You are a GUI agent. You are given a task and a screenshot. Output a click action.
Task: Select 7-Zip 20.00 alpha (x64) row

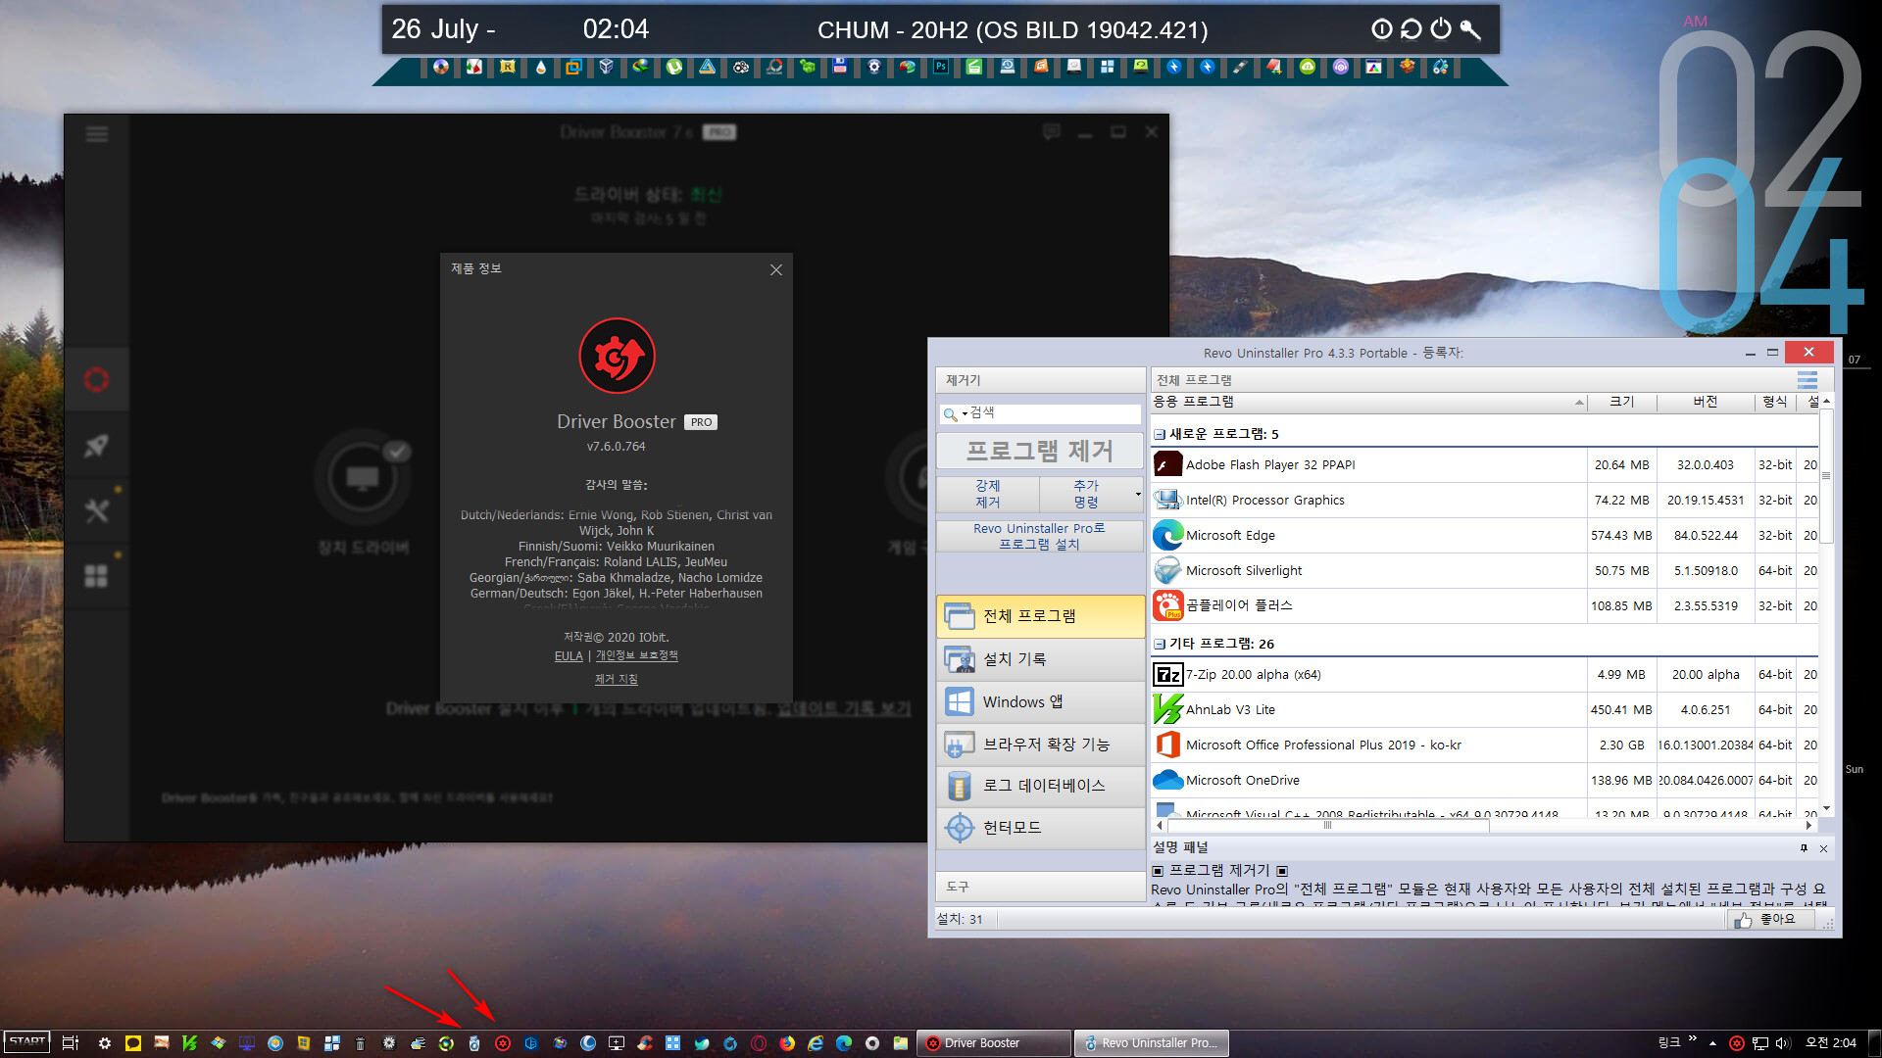(1485, 675)
